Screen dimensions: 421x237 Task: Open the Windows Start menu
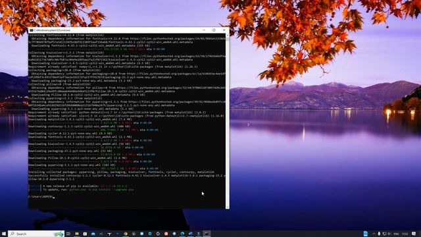[x=4, y=234]
